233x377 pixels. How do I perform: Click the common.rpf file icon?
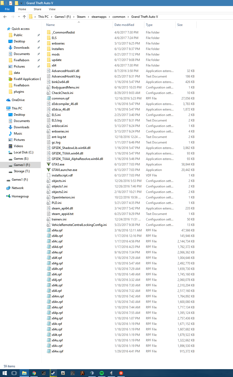point(49,98)
